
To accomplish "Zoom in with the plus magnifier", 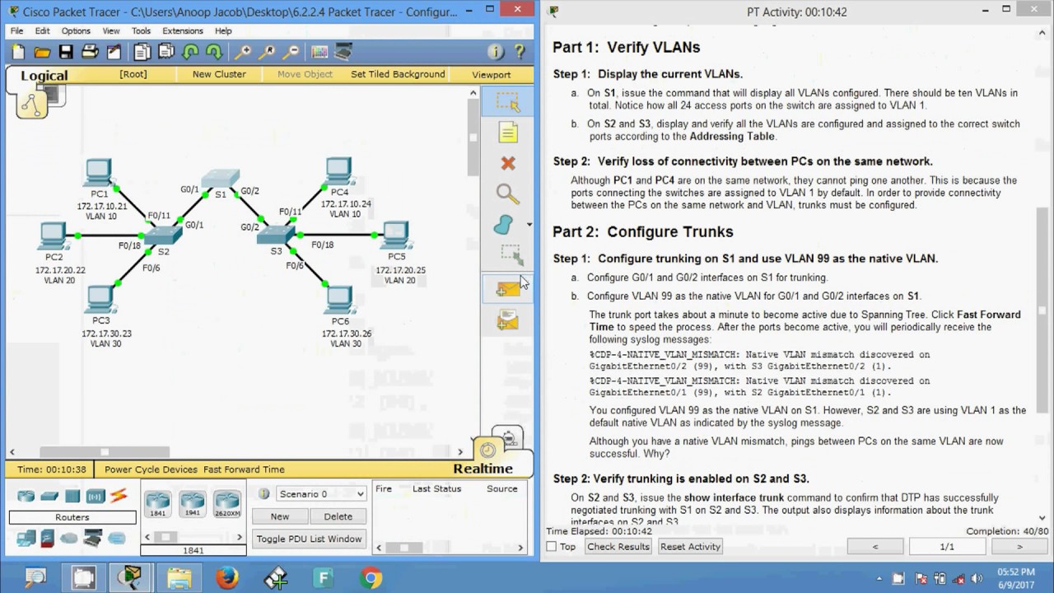I will pyautogui.click(x=243, y=52).
